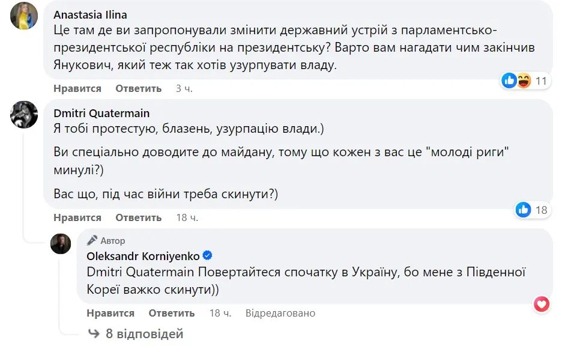Open the Oleksandr Korniyenko author name link
Screen dimensions: 562x352
point(144,256)
